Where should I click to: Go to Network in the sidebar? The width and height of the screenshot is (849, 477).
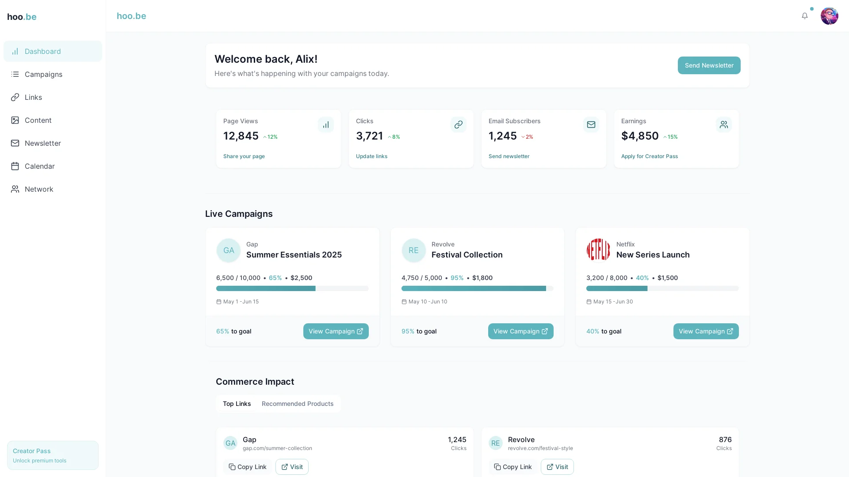[39, 189]
